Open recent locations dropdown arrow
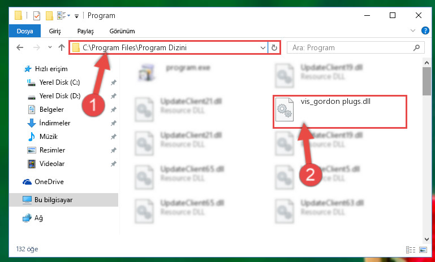Image resolution: width=435 pixels, height=262 pixels. (50, 47)
